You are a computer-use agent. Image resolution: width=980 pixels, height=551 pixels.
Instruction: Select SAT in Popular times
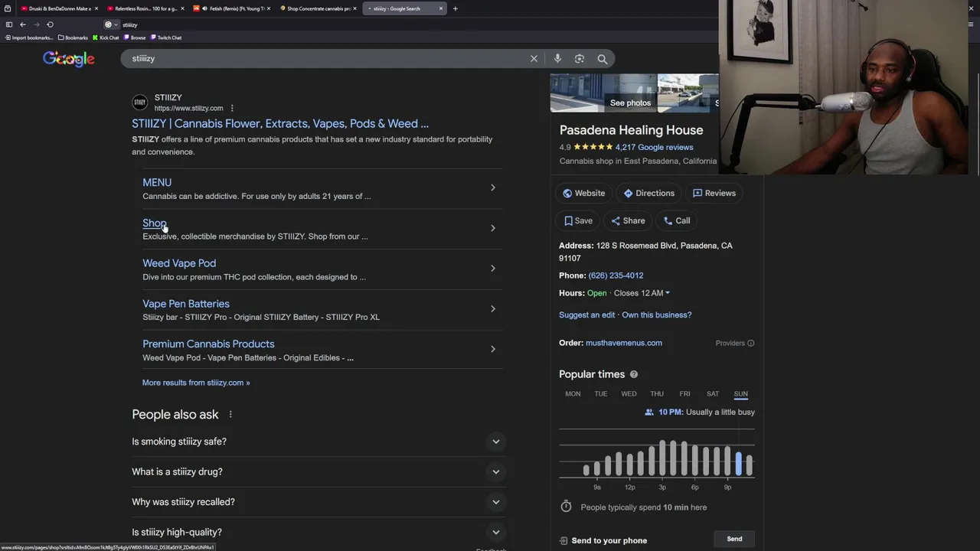(713, 394)
